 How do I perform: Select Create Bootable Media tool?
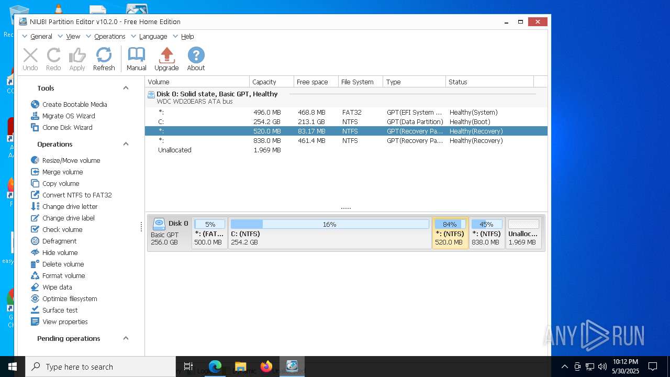69,104
